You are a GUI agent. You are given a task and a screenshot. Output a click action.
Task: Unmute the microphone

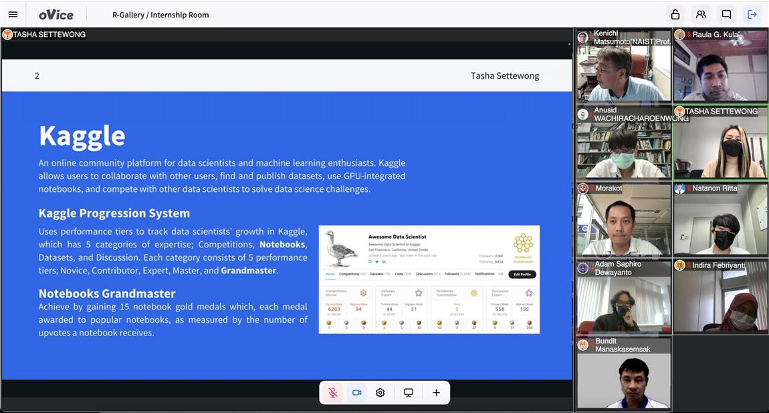[332, 393]
